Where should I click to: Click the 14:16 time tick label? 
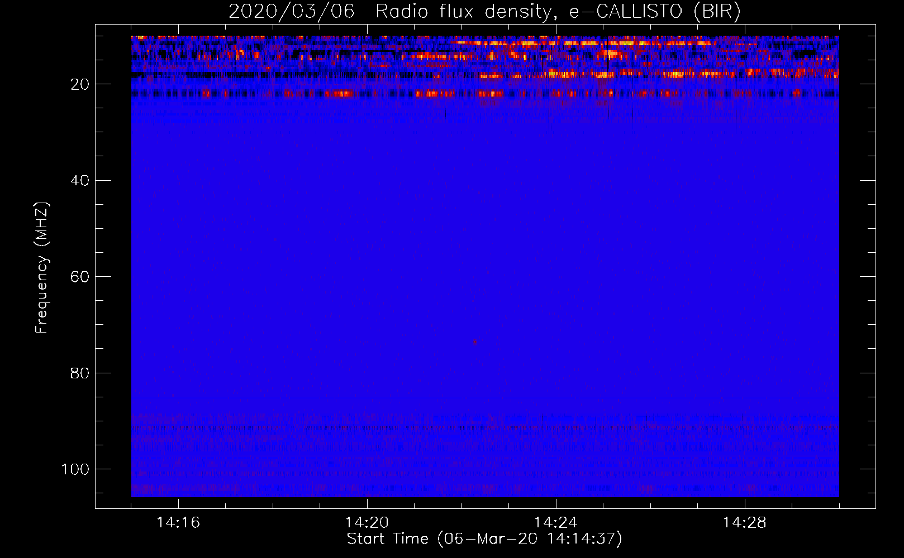click(x=178, y=523)
